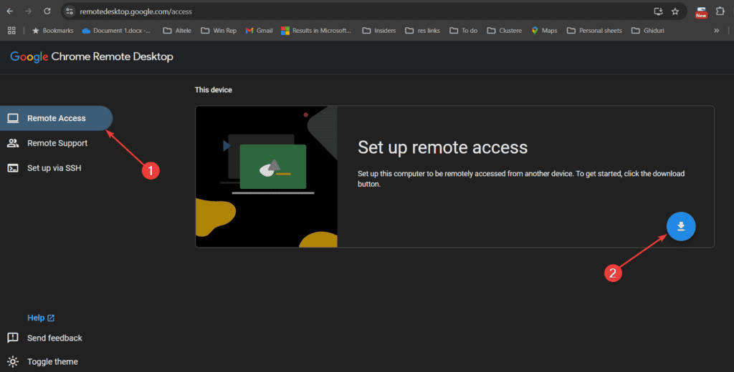Open the To do bookmarks folder
734x372 pixels.
[x=464, y=30]
